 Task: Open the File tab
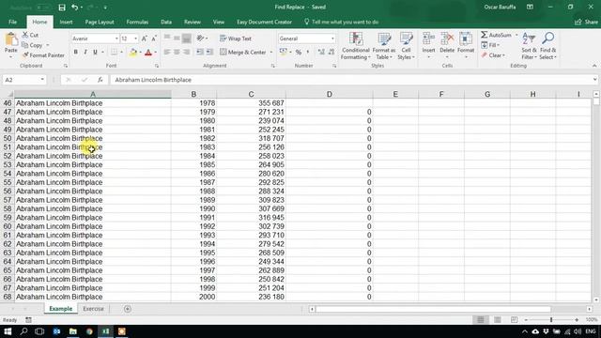click(12, 22)
